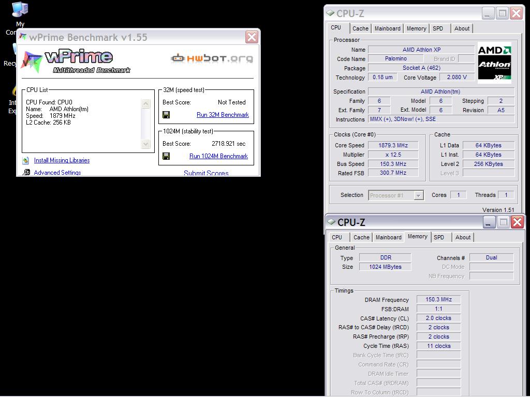Click the Dual channels value
530x397 pixels.
click(x=492, y=257)
